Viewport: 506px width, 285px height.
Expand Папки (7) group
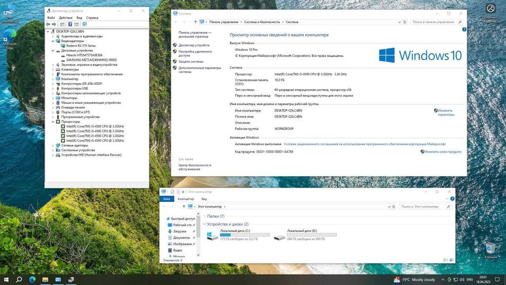coord(204,216)
